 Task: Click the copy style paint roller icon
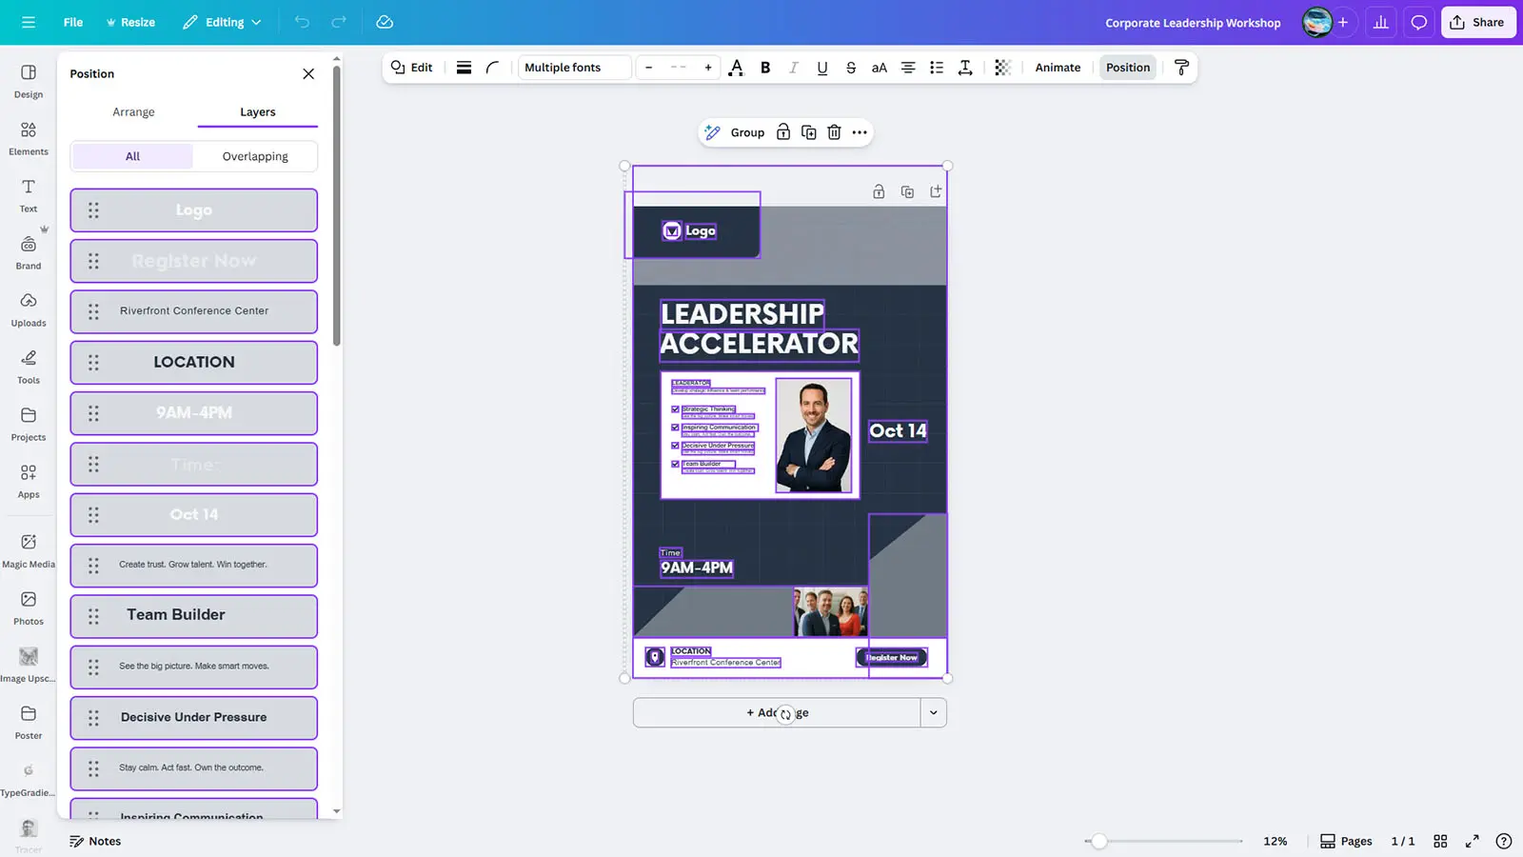pyautogui.click(x=1181, y=68)
